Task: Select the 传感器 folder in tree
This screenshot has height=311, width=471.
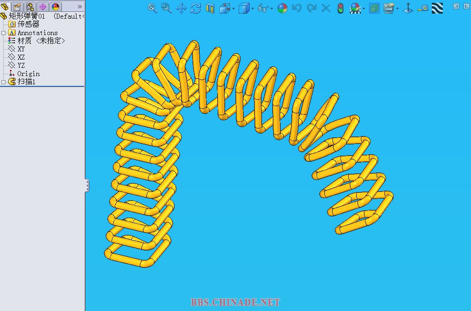Action: point(29,24)
